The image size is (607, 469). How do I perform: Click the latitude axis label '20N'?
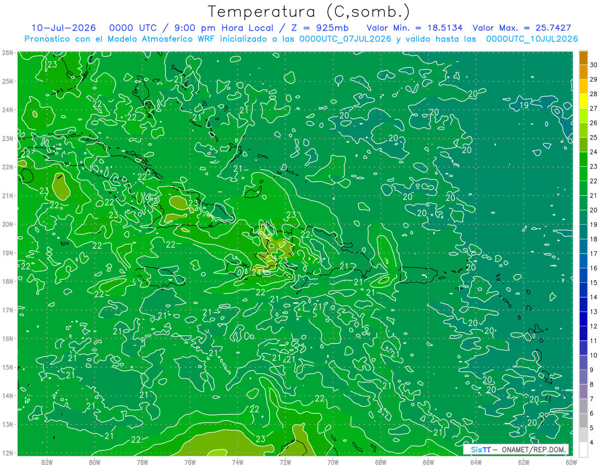(x=7, y=224)
